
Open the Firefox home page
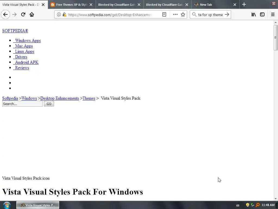pyautogui.click(x=32, y=15)
